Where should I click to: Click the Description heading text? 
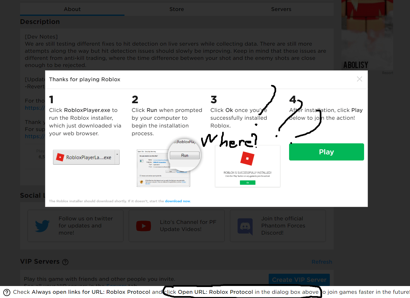pyautogui.click(x=40, y=22)
